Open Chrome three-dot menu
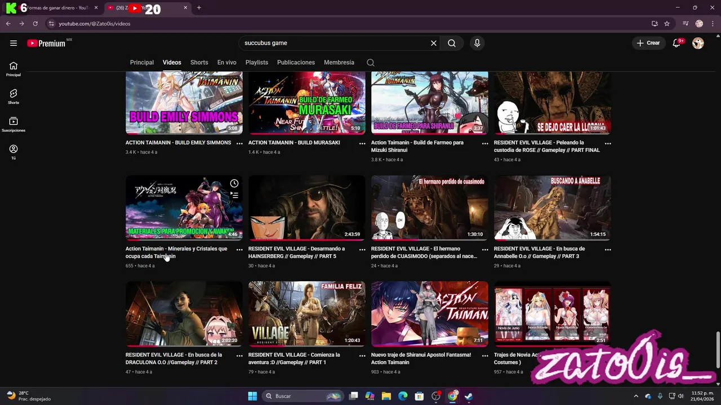The height and width of the screenshot is (405, 721). [712, 24]
